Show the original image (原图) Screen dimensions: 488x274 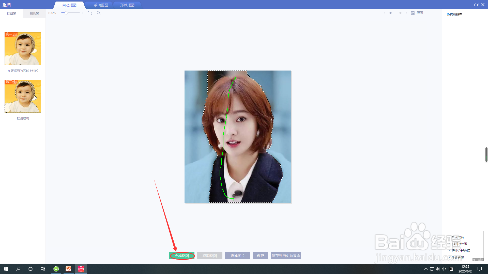pyautogui.click(x=417, y=13)
